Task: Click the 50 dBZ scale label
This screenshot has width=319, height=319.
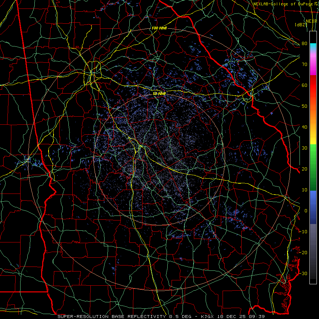Action: coord(304,106)
